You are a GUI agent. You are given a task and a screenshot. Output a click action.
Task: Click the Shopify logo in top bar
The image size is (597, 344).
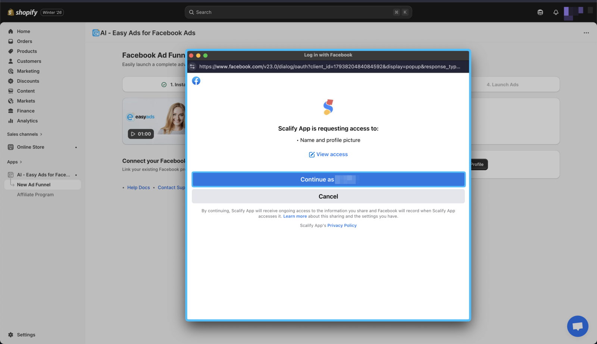tap(22, 12)
